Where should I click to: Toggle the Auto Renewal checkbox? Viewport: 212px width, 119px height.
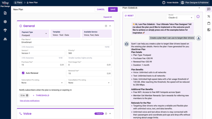(x=23, y=73)
